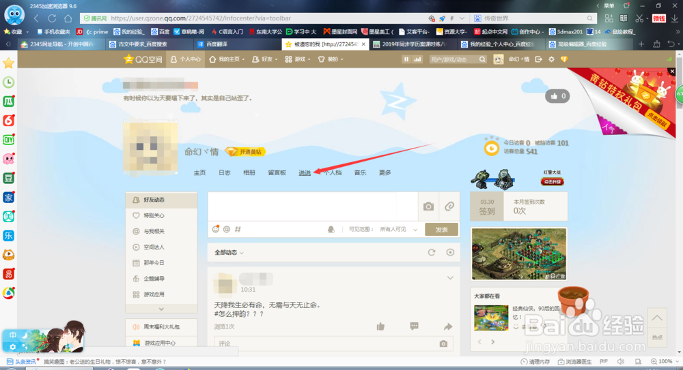Open a new browser tab with plus
Screen dimensions: 683x370
pos(641,44)
